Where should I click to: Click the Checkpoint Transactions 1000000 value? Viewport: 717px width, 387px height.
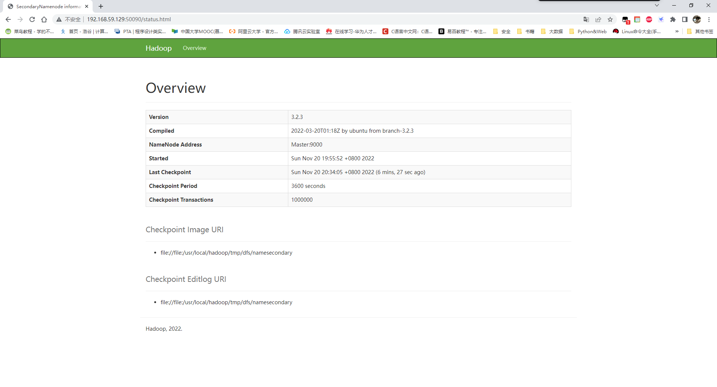pos(302,200)
